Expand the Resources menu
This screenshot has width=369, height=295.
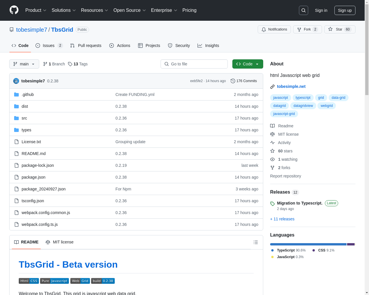click(95, 10)
